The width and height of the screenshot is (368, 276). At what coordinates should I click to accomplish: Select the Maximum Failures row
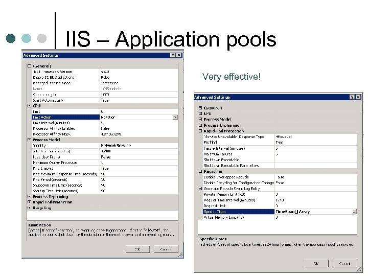pos(280,154)
